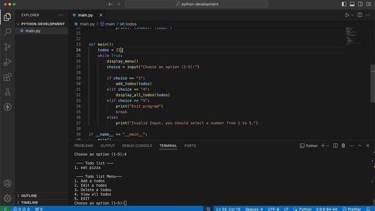The width and height of the screenshot is (375, 211).
Task: Change indentation via Spaces: 4
Action: coord(254,209)
